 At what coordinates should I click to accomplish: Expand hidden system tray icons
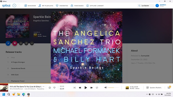147,94
